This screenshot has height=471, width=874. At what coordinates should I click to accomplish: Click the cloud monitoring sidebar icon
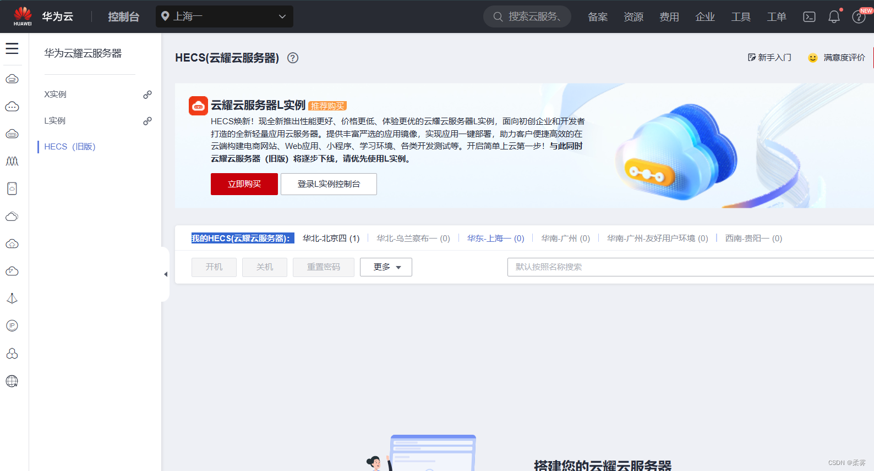pos(12,271)
